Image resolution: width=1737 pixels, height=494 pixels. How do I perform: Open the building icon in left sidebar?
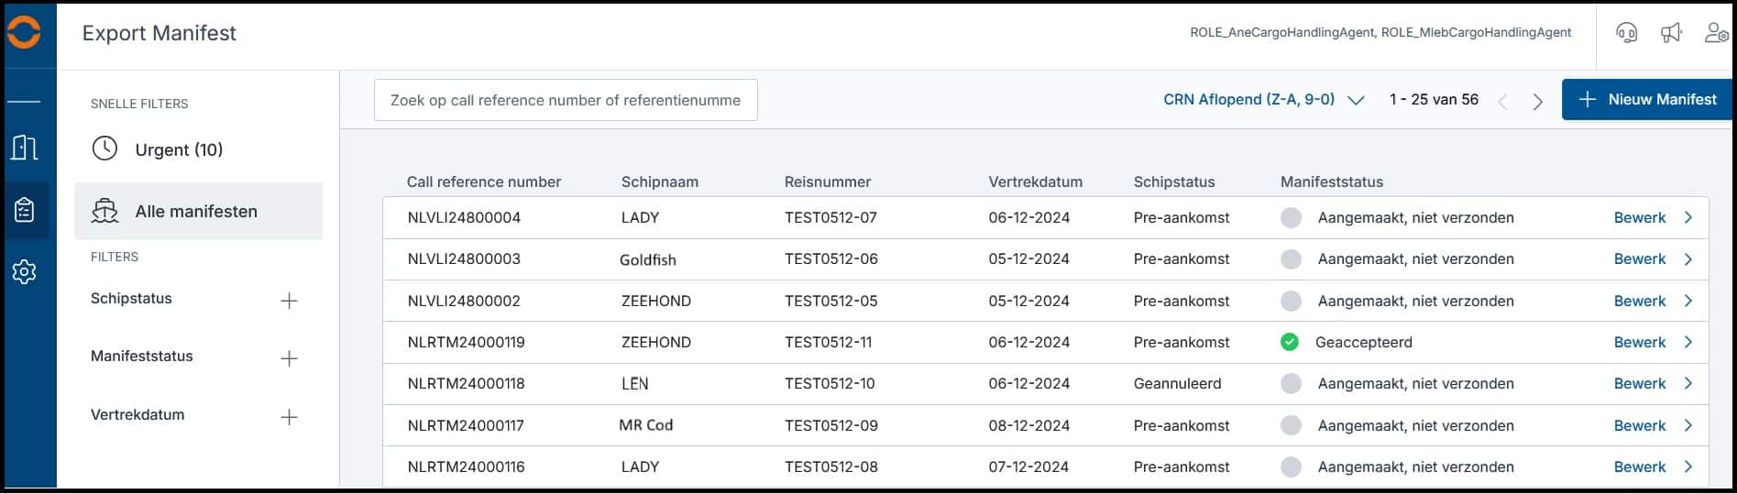[x=25, y=148]
